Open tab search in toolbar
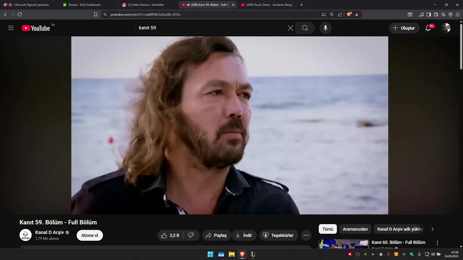Image resolution: width=463 pixels, height=260 pixels. (x=410, y=14)
